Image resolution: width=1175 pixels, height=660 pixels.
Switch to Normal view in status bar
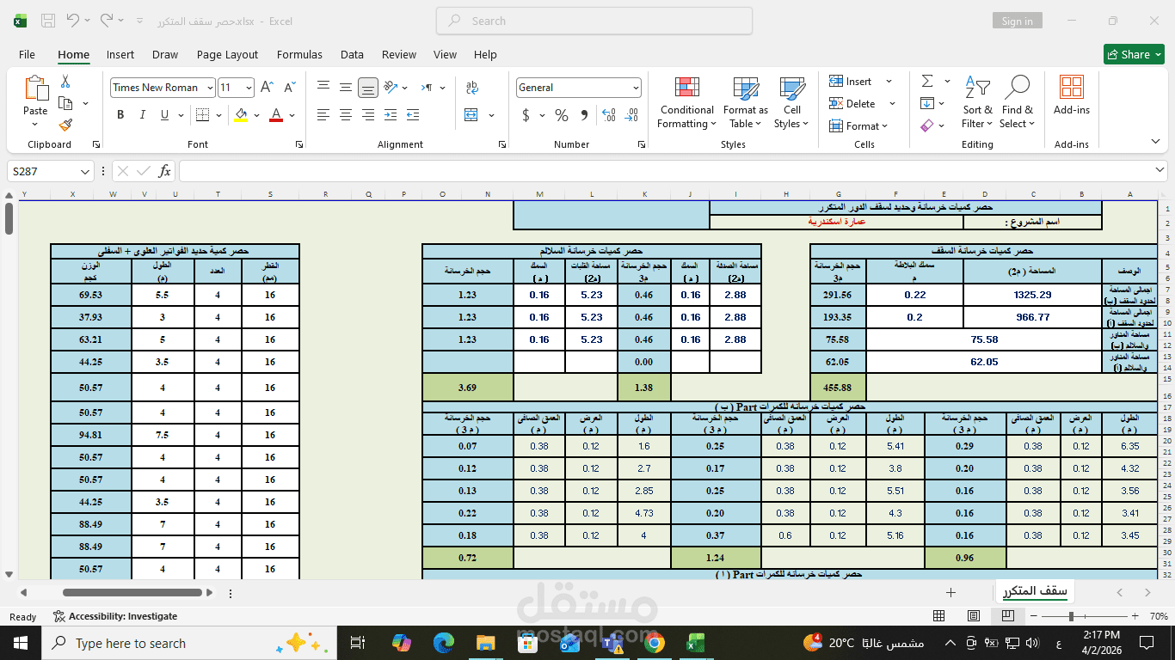pyautogui.click(x=939, y=616)
